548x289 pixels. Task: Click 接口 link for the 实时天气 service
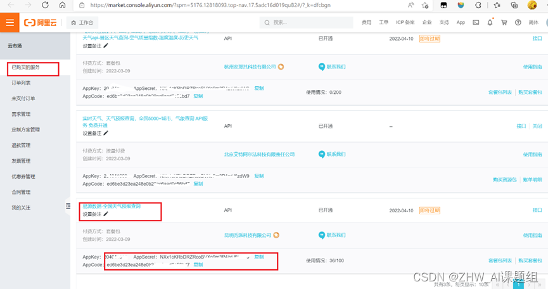[x=521, y=126]
